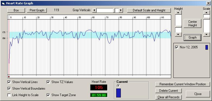Click the Height scrollbar down arrow
Viewport: 212px width, 101px height.
tap(178, 34)
